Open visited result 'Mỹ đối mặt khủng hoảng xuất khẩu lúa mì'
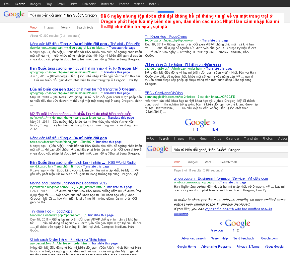290x255 pixels. pos(81,114)
